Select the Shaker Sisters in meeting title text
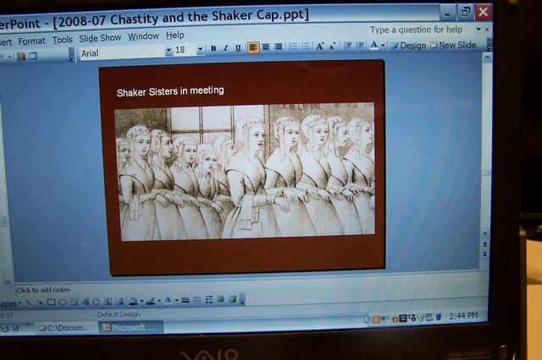Screen dimensions: 542x360 point(170,91)
